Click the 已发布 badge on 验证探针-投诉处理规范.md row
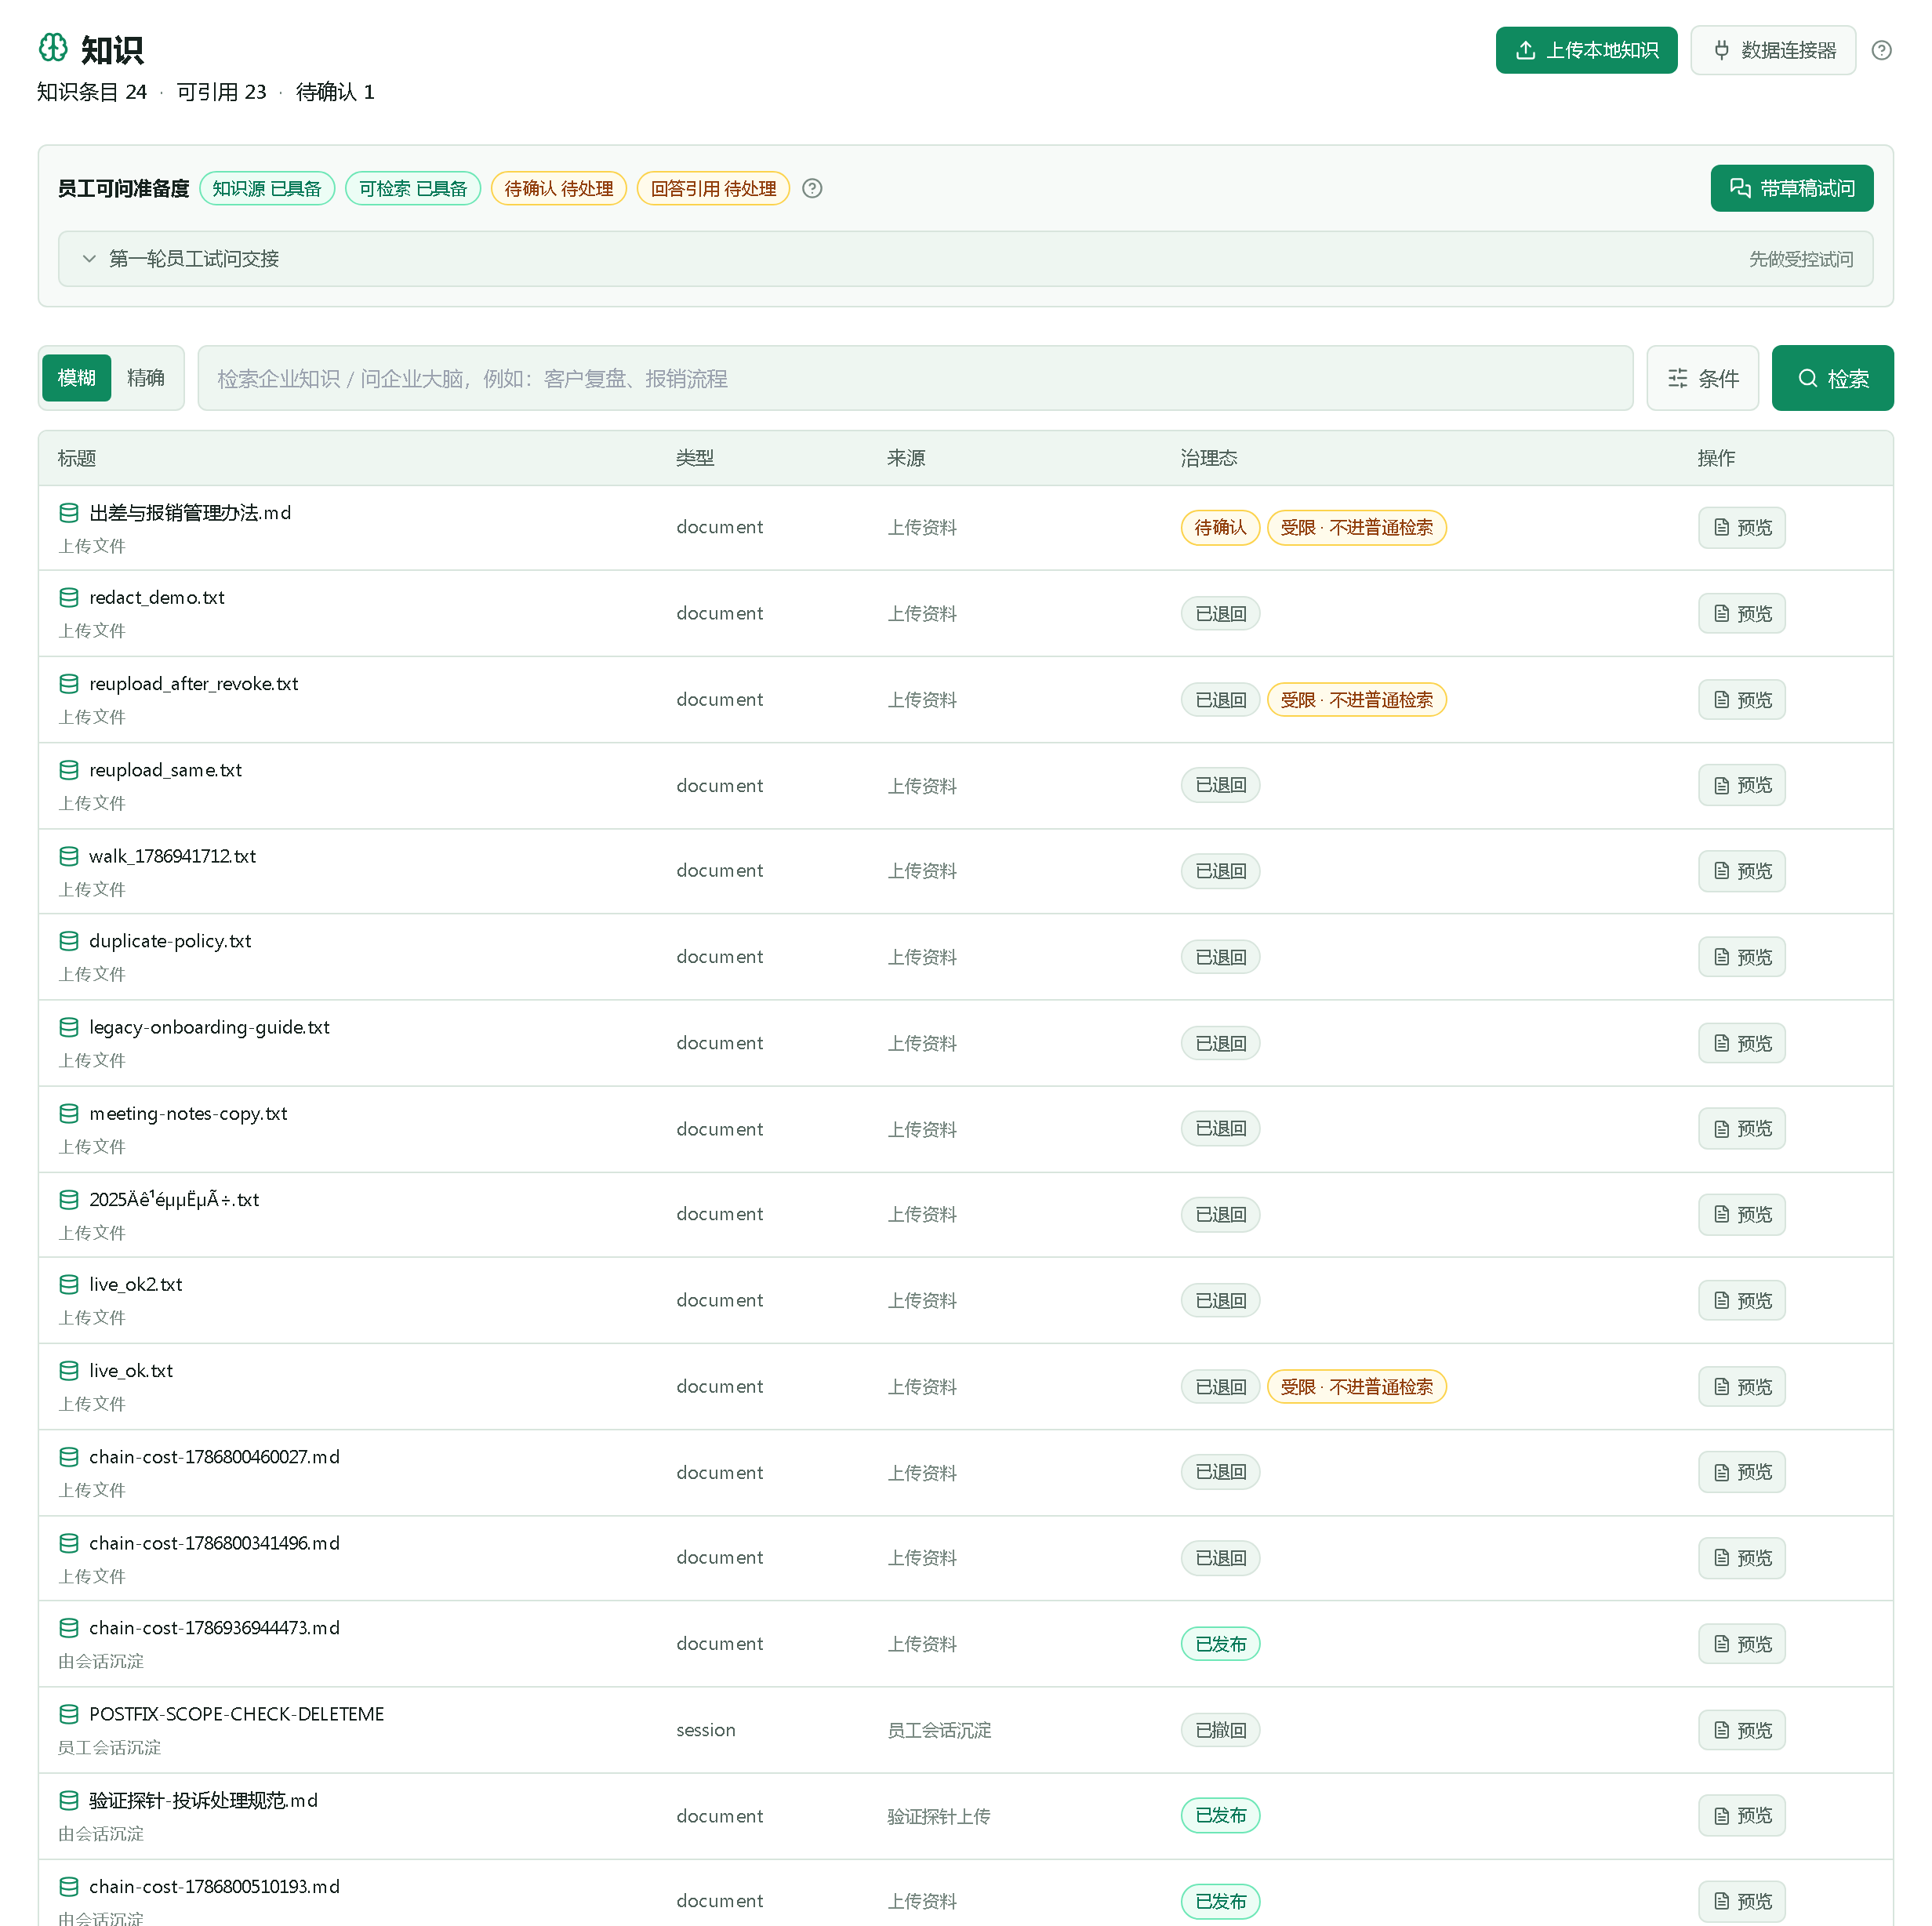 click(x=1220, y=1815)
